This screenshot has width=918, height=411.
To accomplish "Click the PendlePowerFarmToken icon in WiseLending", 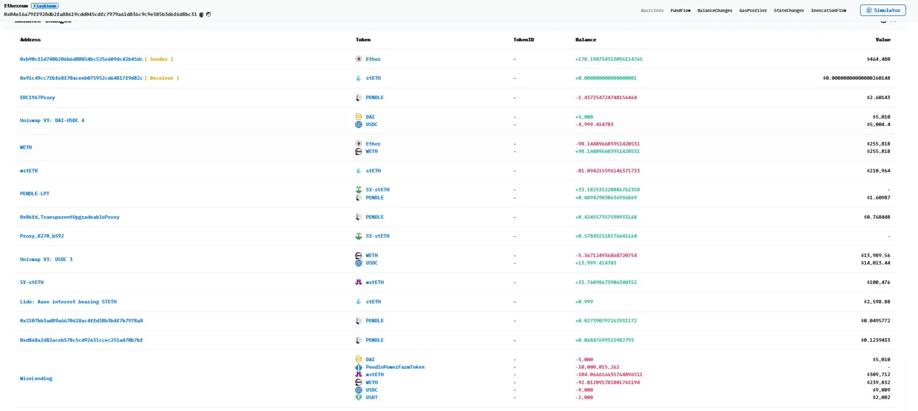I will tap(359, 367).
